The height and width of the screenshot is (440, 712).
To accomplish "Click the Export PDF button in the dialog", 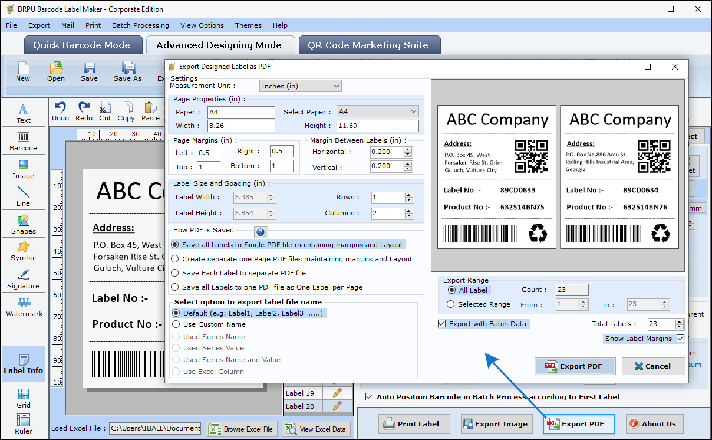I will 575,366.
